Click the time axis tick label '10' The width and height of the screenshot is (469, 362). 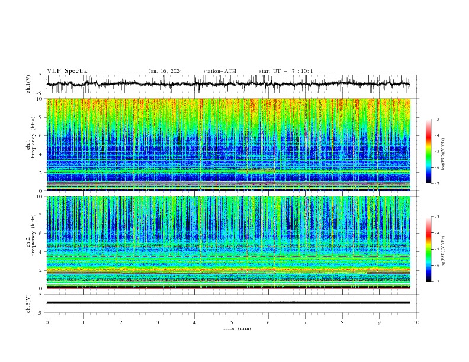tap(416, 322)
